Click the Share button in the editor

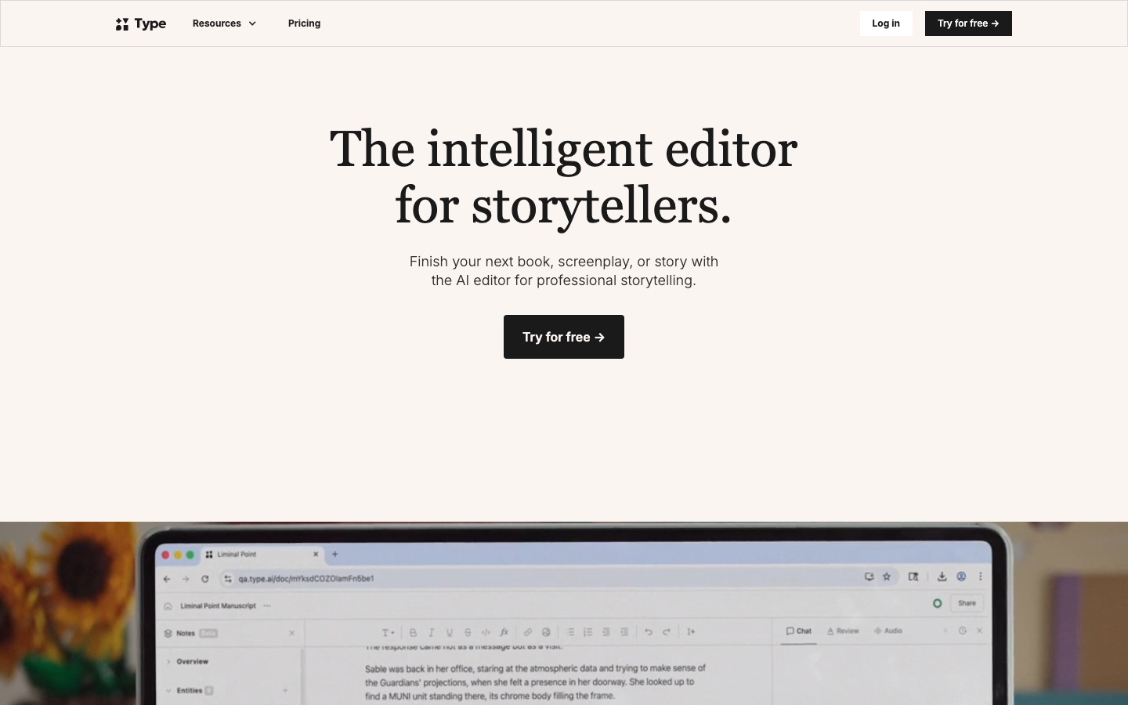(967, 603)
